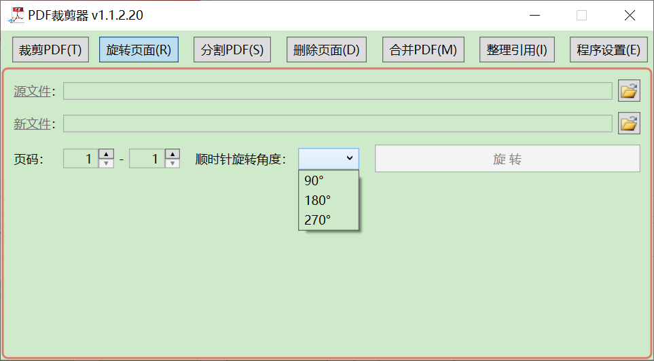This screenshot has width=654, height=361.
Task: Go to 删除页面(D) tab
Action: [x=326, y=50]
